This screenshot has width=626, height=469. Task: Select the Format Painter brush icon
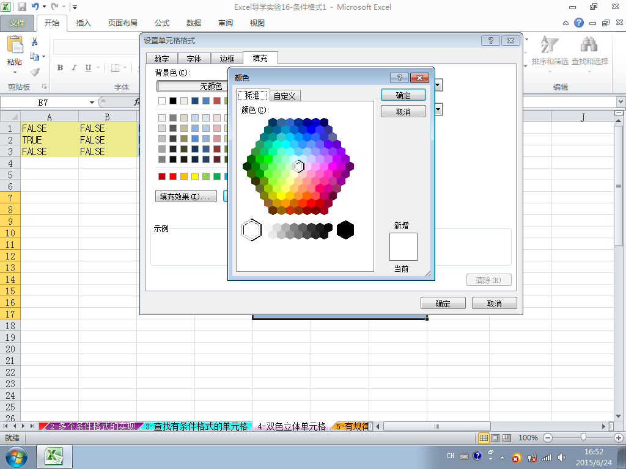point(35,72)
